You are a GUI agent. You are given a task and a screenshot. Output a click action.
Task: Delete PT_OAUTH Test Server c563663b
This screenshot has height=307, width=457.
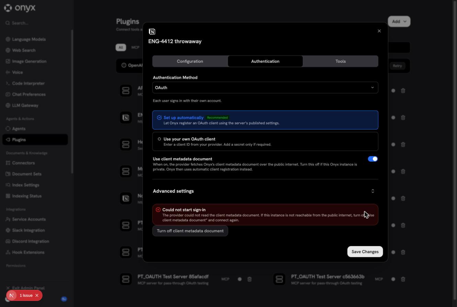[x=403, y=279]
